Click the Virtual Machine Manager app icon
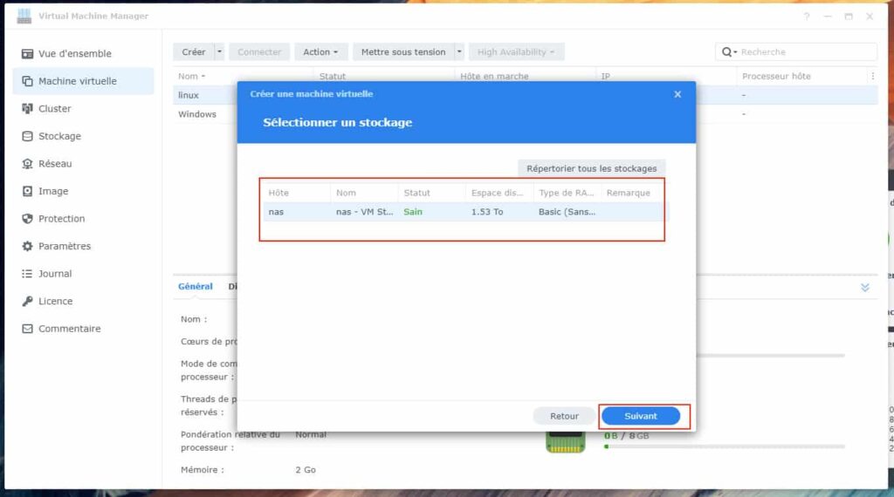The height and width of the screenshot is (497, 894). tap(24, 16)
